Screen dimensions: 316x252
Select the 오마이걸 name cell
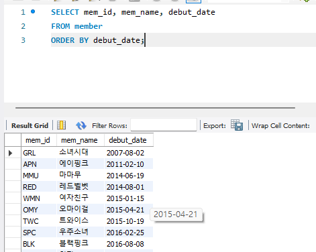(x=81, y=210)
